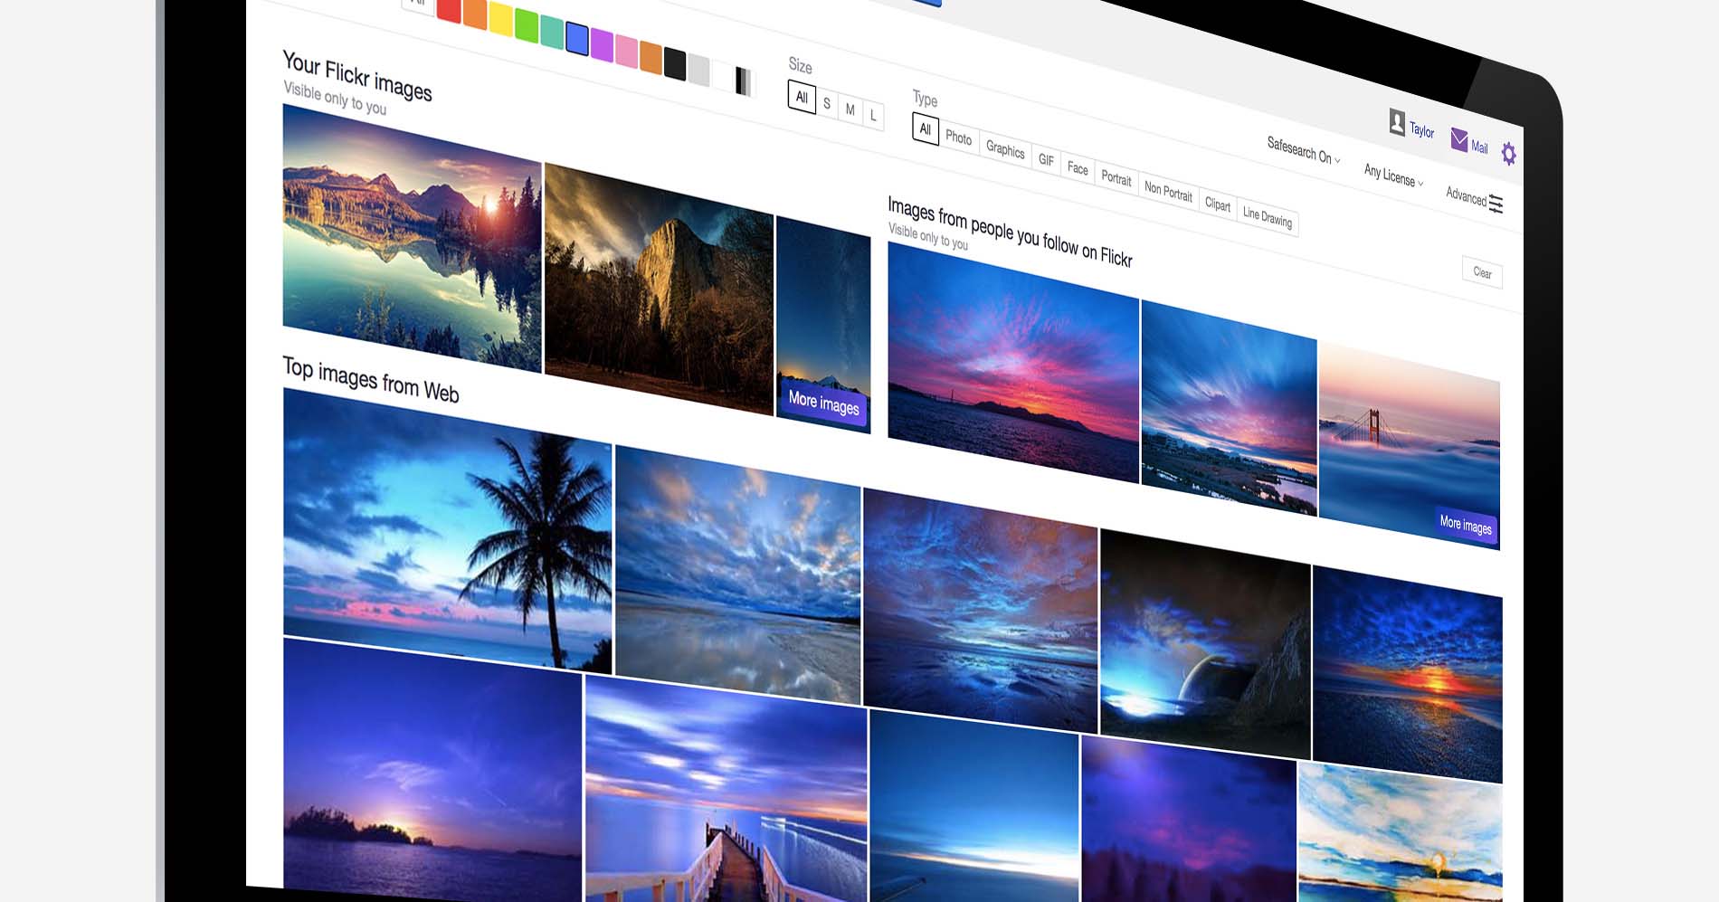Open the palm tree silhouette image
This screenshot has width=1719, height=902.
click(448, 529)
